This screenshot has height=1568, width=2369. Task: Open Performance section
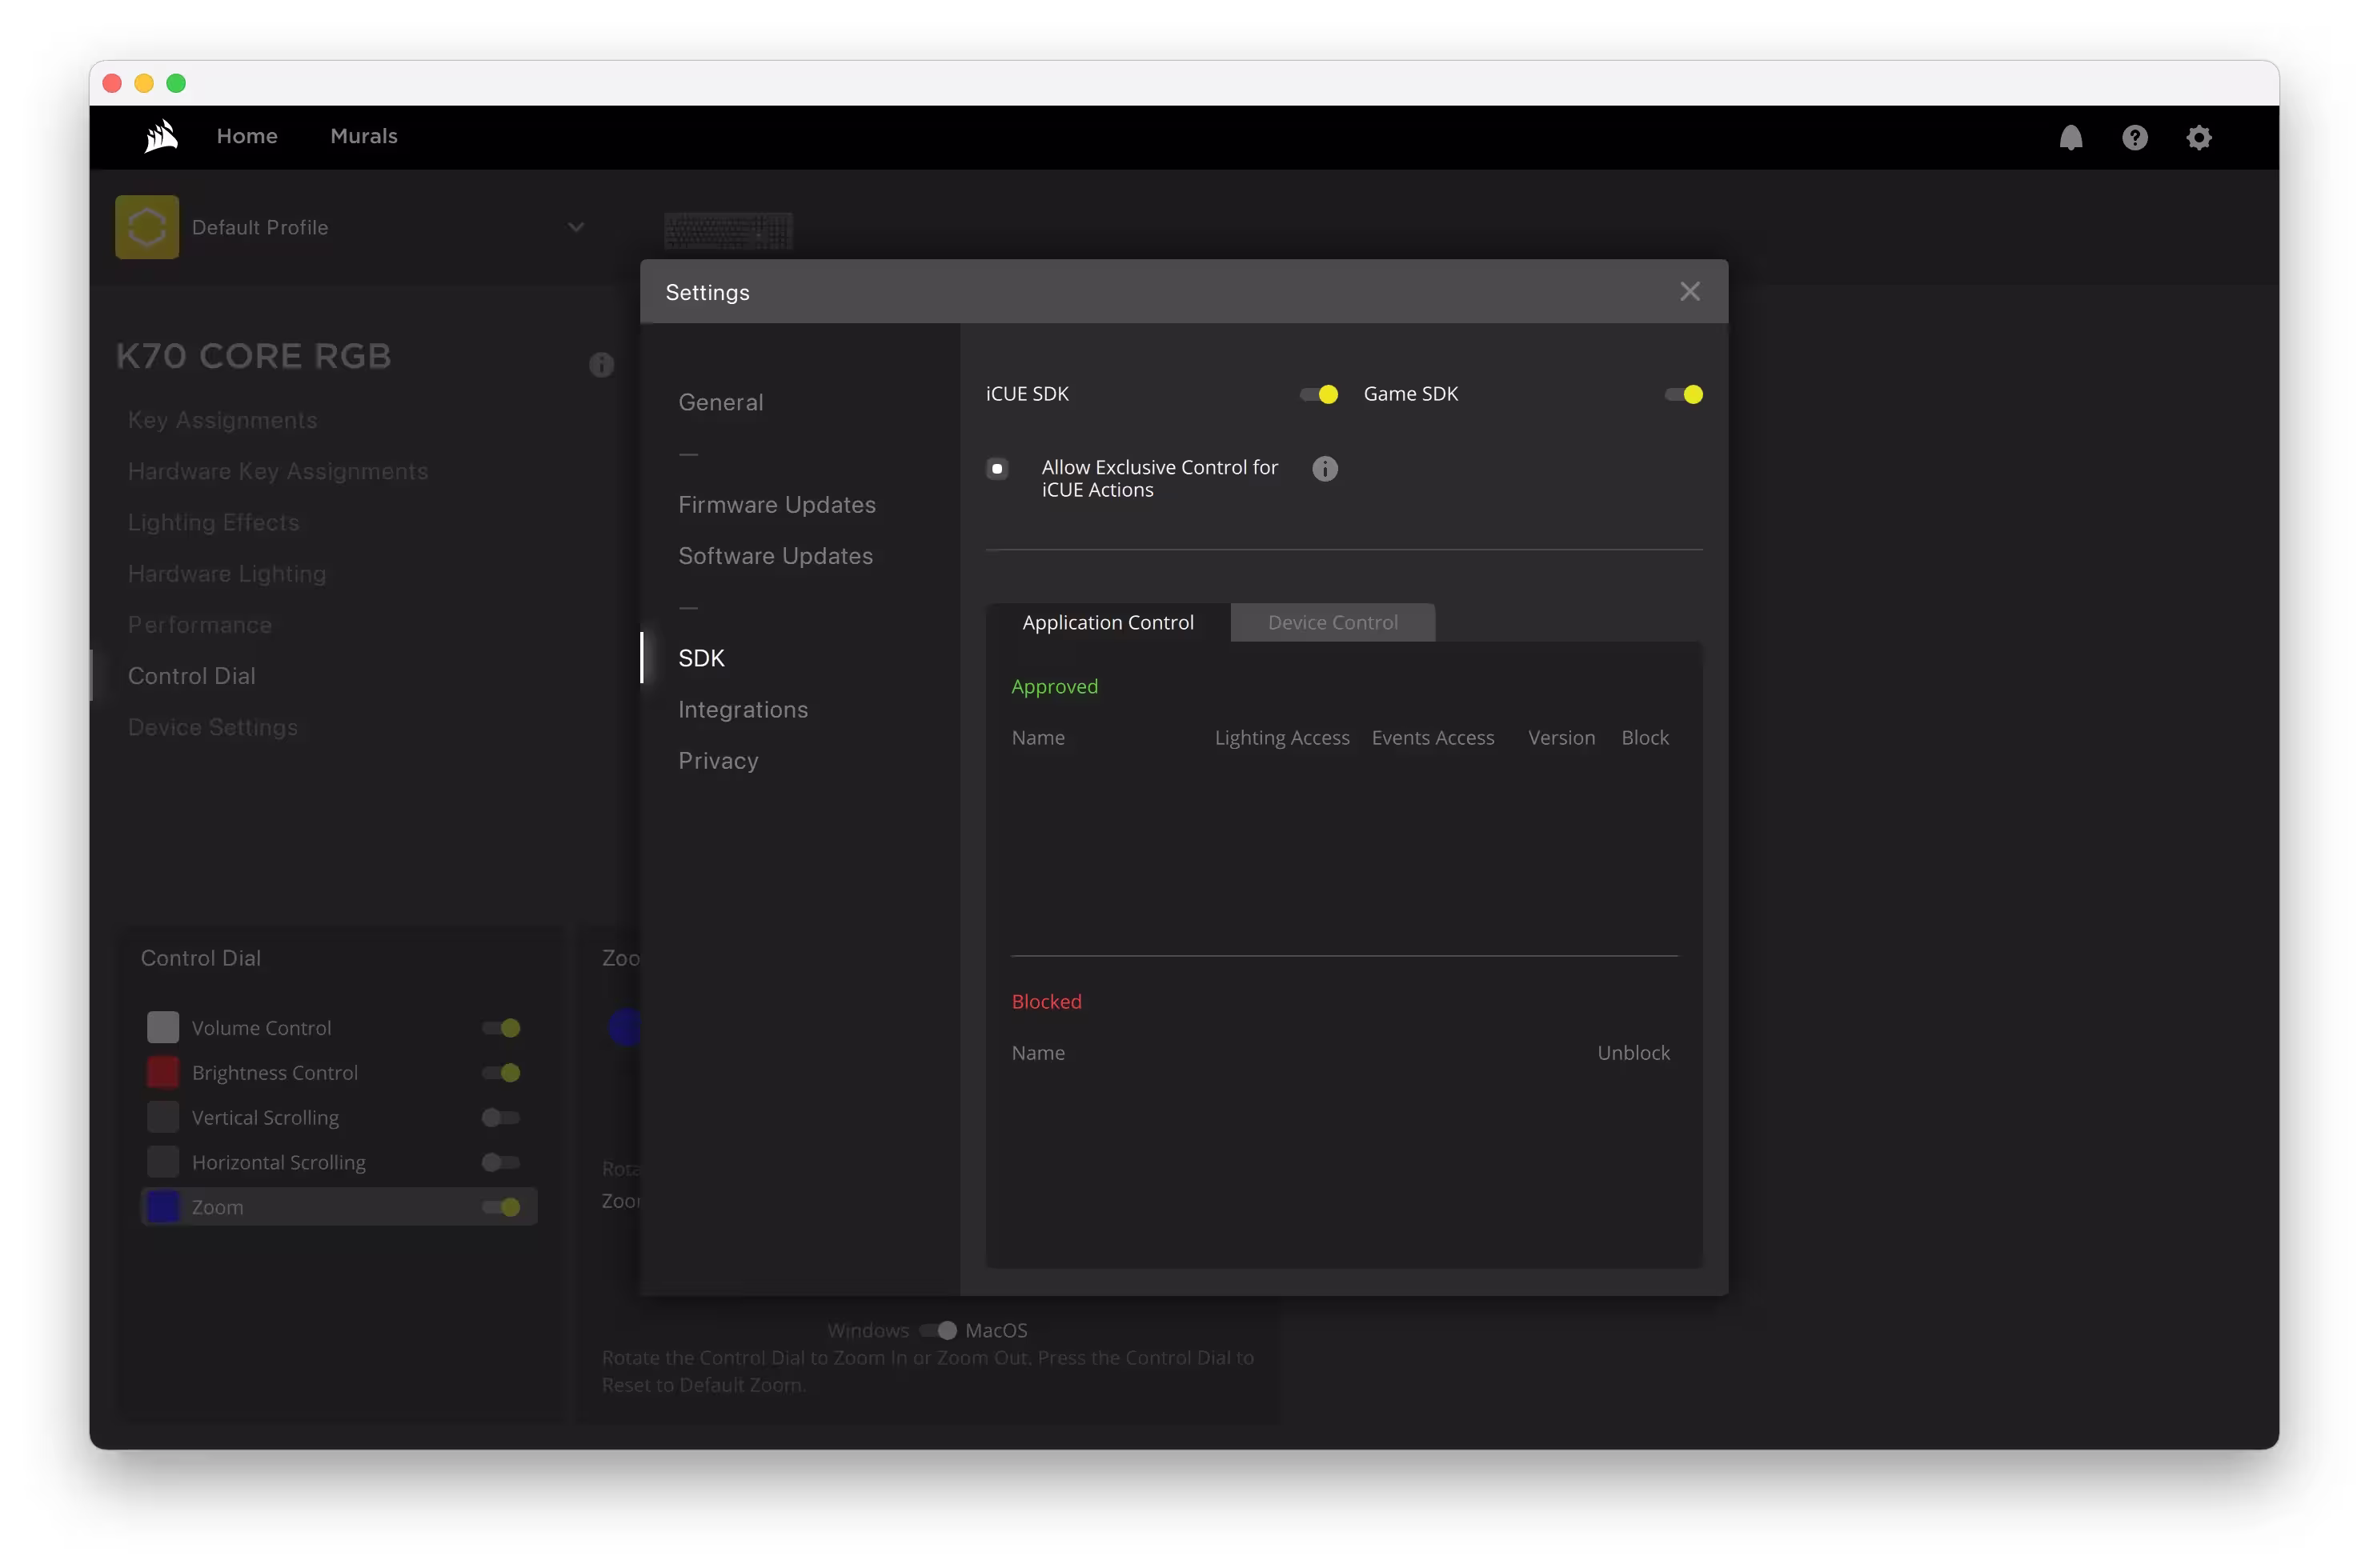click(200, 624)
